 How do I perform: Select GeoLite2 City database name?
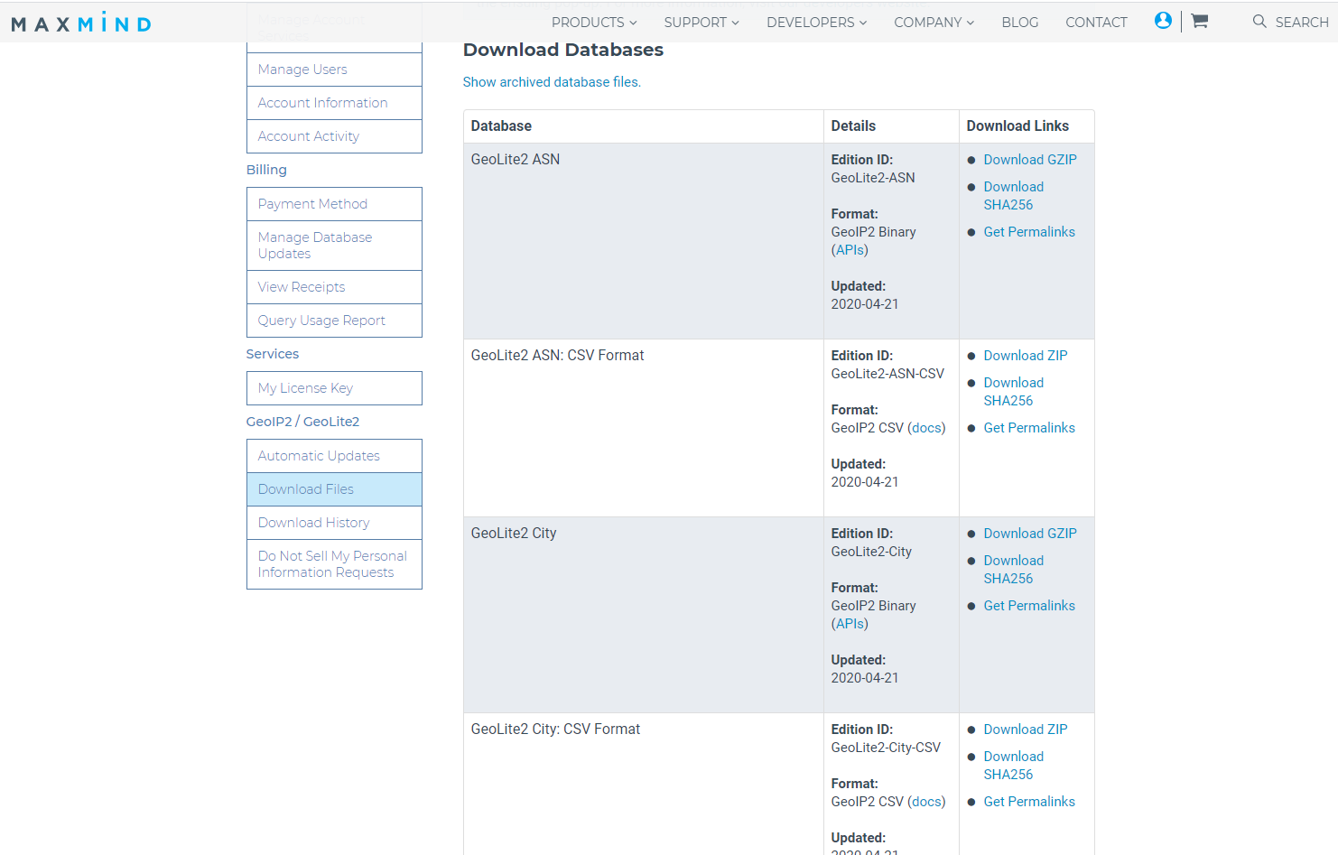pos(514,534)
